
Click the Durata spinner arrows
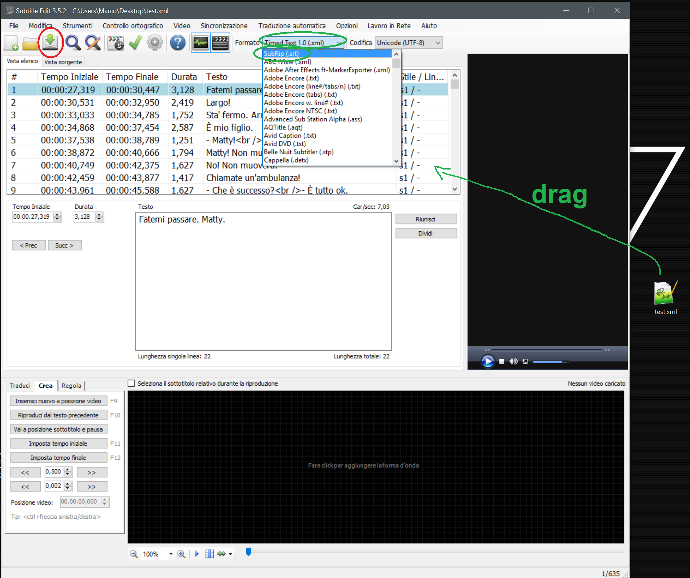coord(100,217)
